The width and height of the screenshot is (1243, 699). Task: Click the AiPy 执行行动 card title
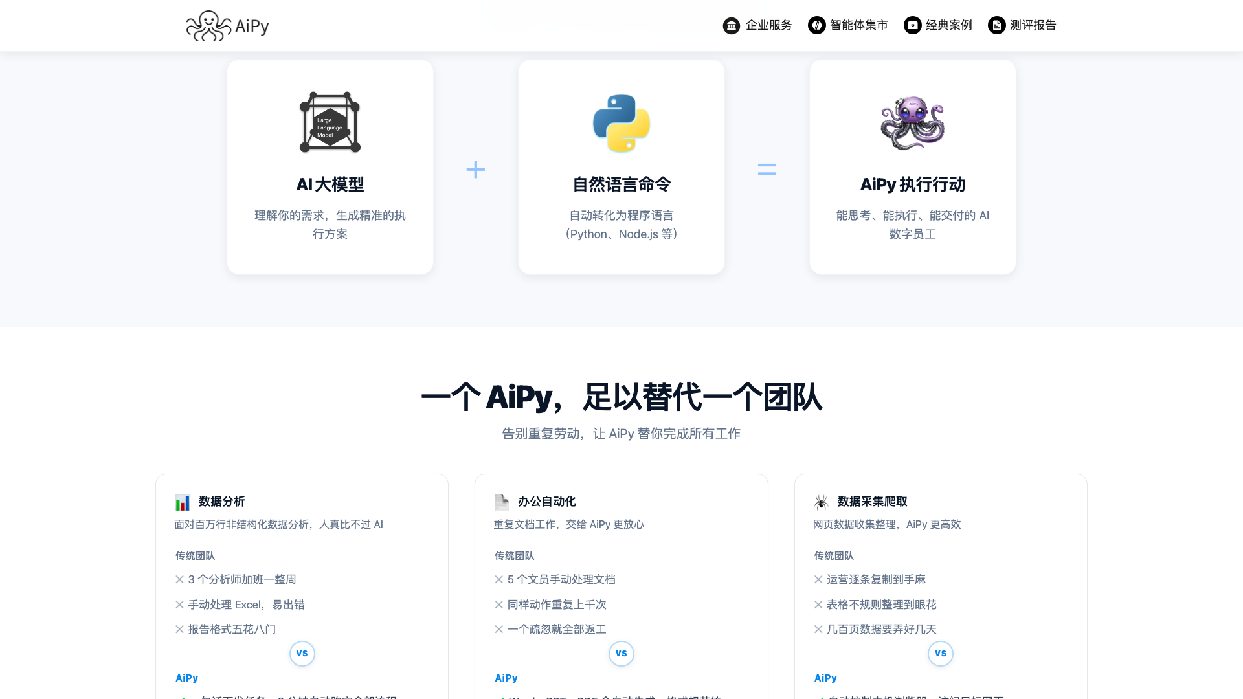(x=913, y=184)
